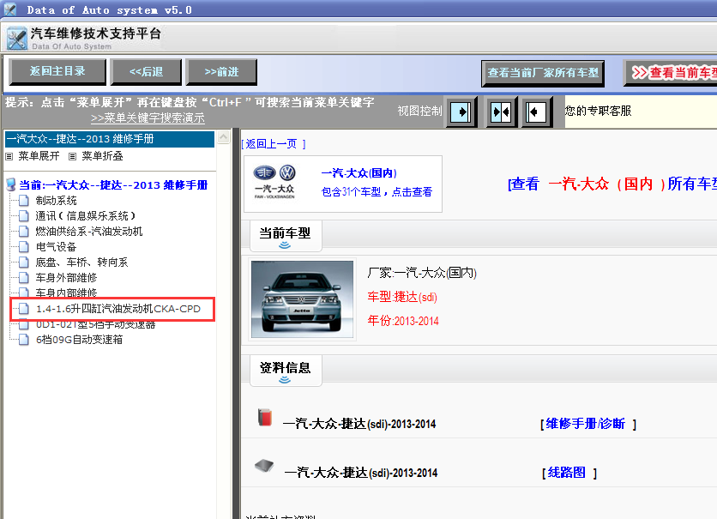The width and height of the screenshot is (717, 519).
Task: Click the 您的专职客服 text
Action: coord(598,111)
